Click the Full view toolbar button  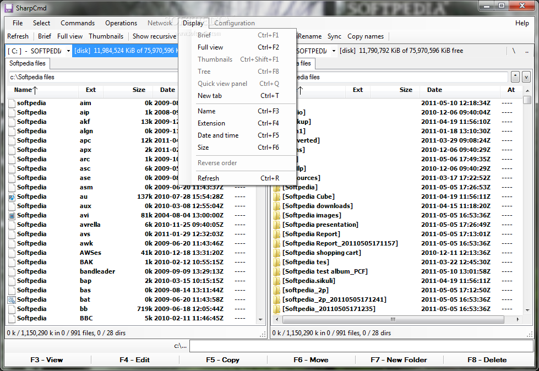coord(70,36)
